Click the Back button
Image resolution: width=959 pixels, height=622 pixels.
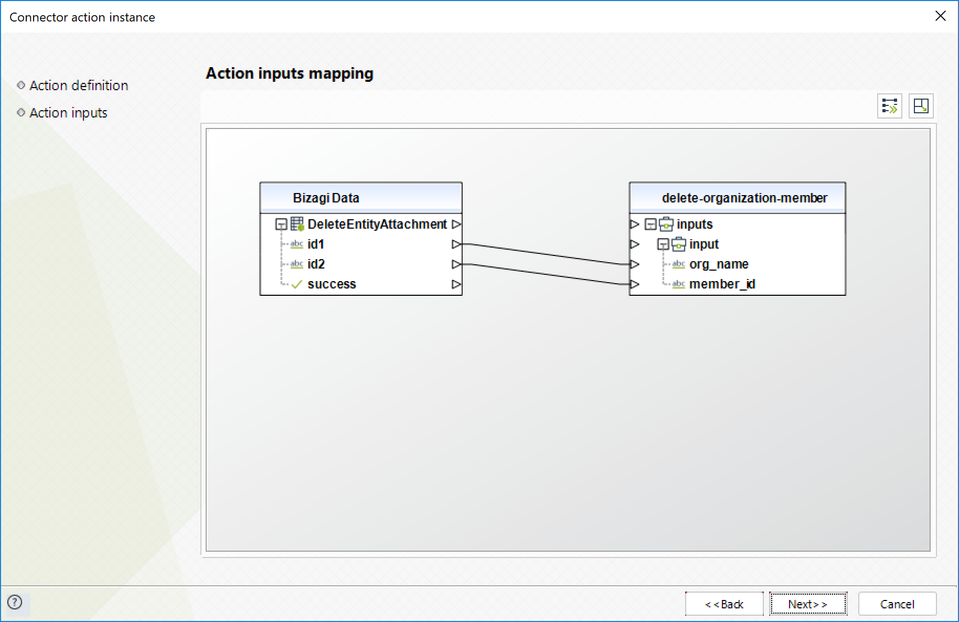[724, 604]
